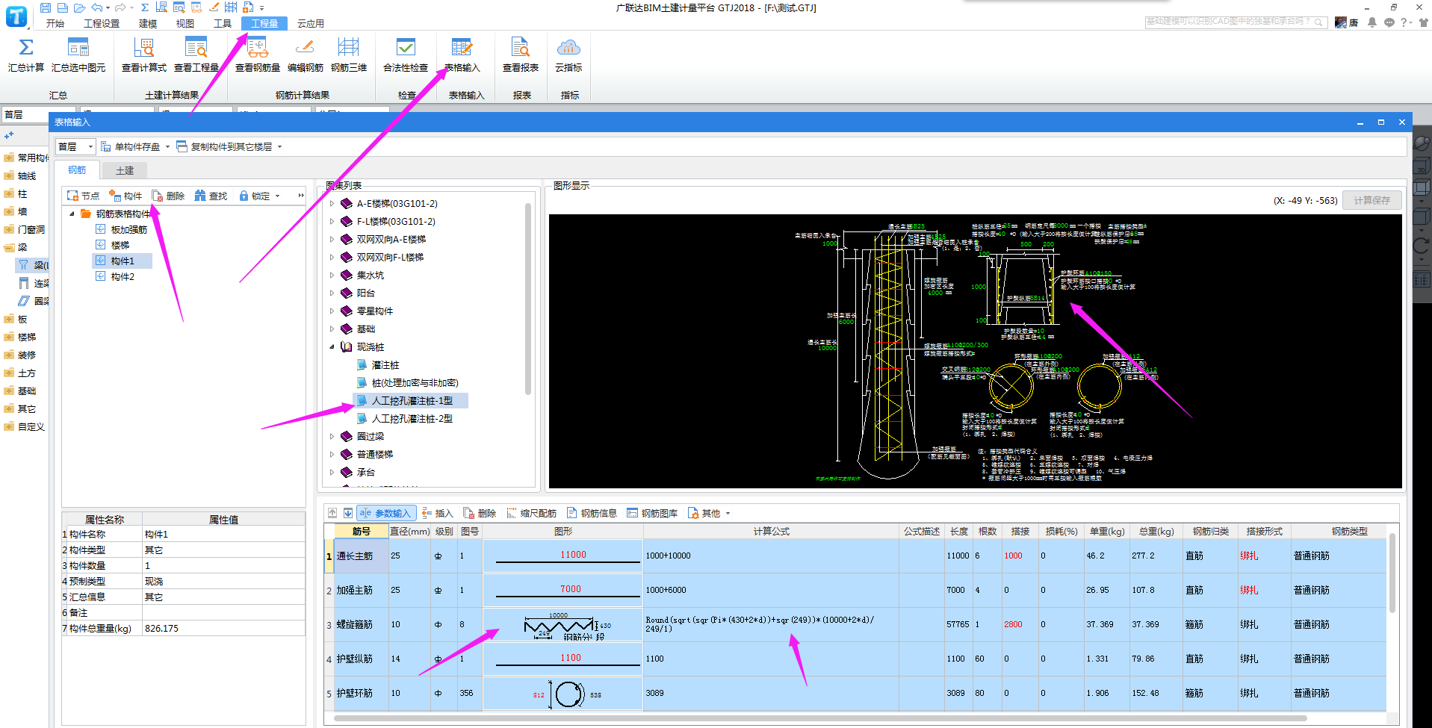Switch to 云应用 ribbon tab
The height and width of the screenshot is (728, 1432).
[x=311, y=23]
